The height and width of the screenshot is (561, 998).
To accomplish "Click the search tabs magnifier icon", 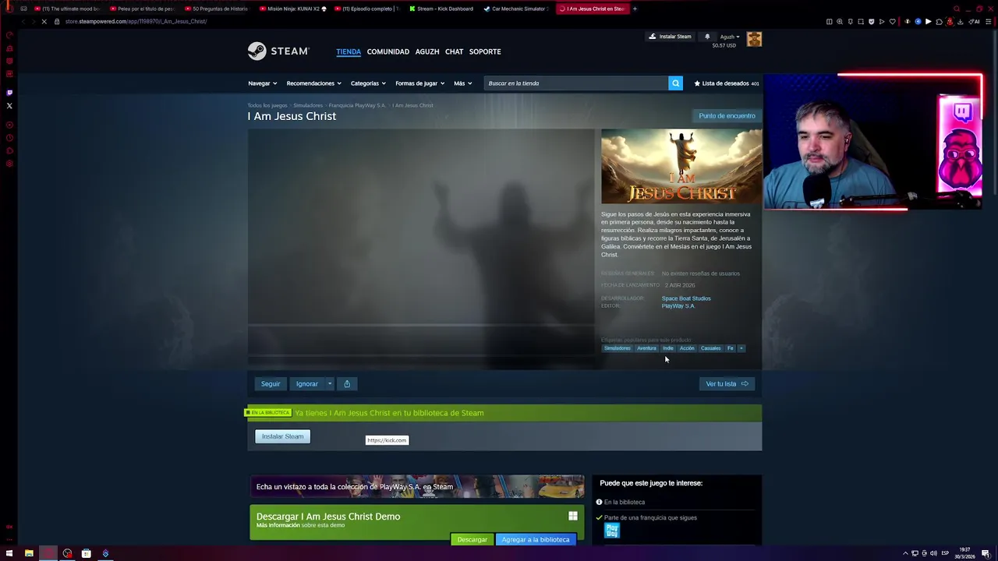I will coord(957,9).
